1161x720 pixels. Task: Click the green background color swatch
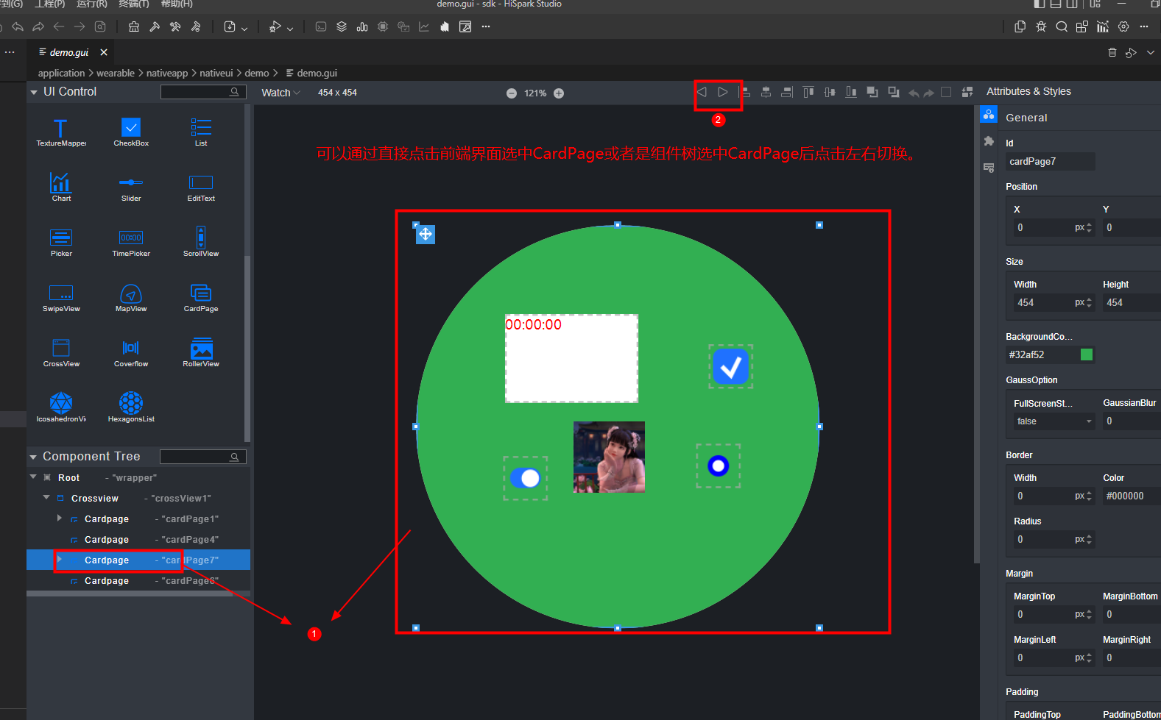(x=1086, y=354)
